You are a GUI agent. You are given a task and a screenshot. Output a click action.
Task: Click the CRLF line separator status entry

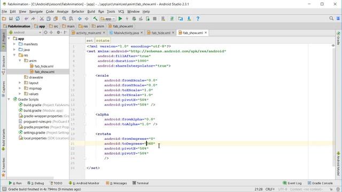(270, 189)
